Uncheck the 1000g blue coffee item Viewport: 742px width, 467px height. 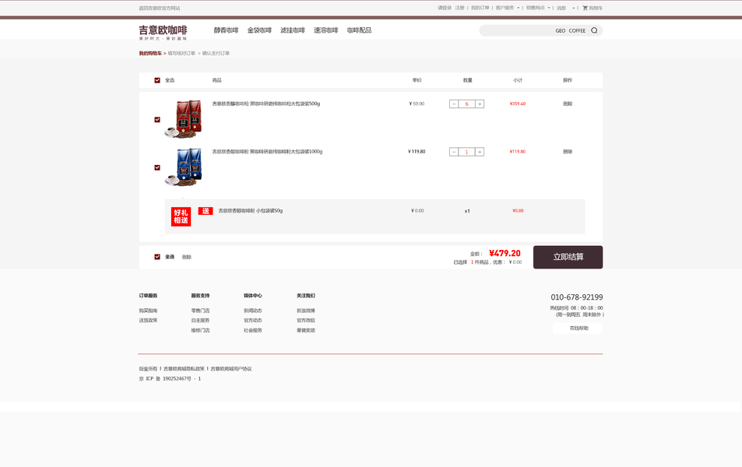pyautogui.click(x=157, y=167)
